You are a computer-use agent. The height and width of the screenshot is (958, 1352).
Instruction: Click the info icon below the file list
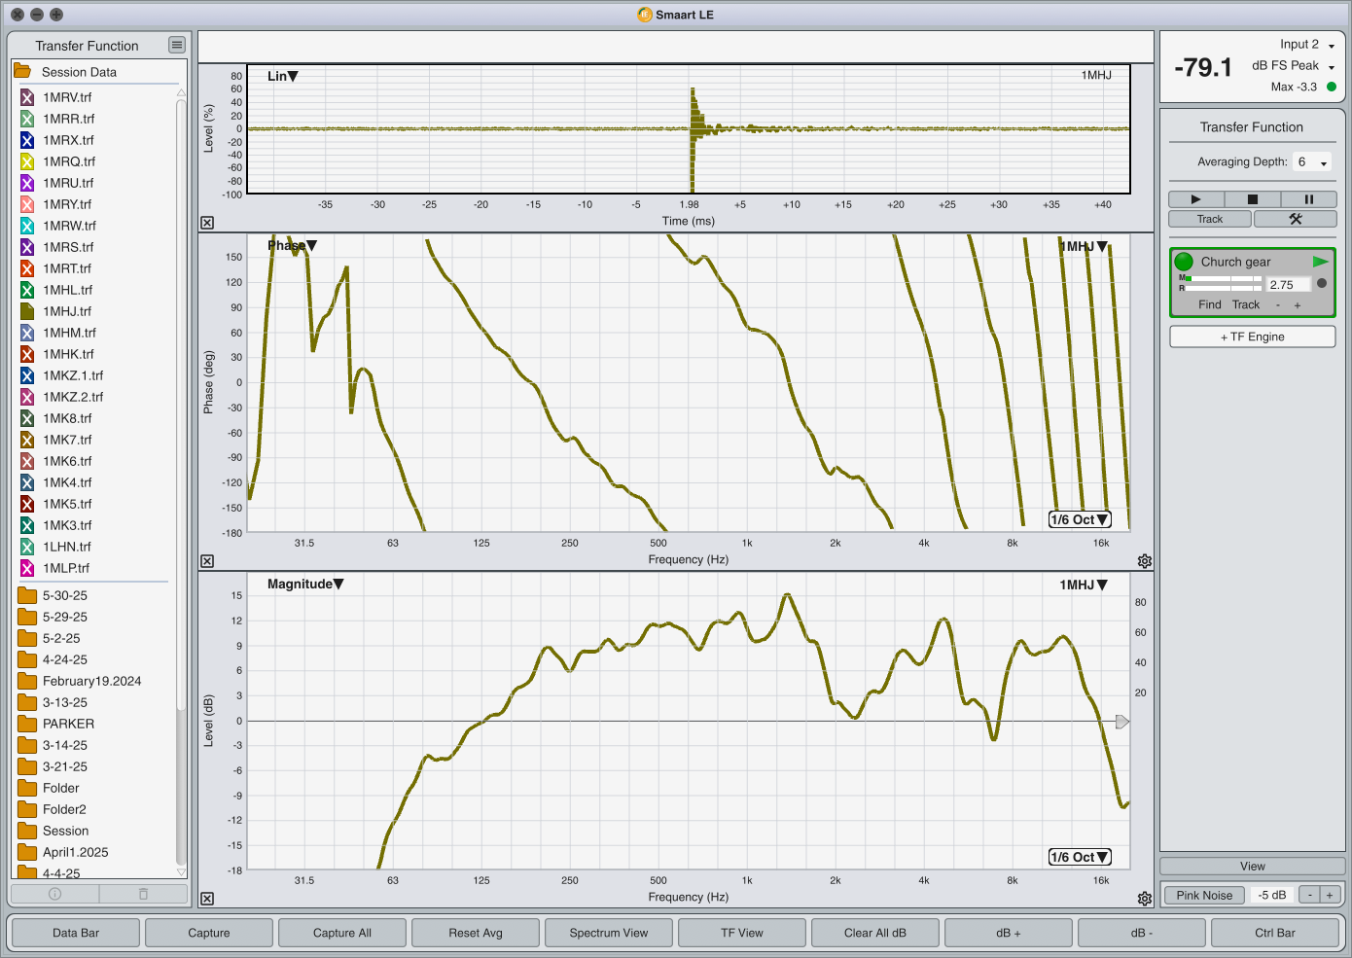point(54,893)
